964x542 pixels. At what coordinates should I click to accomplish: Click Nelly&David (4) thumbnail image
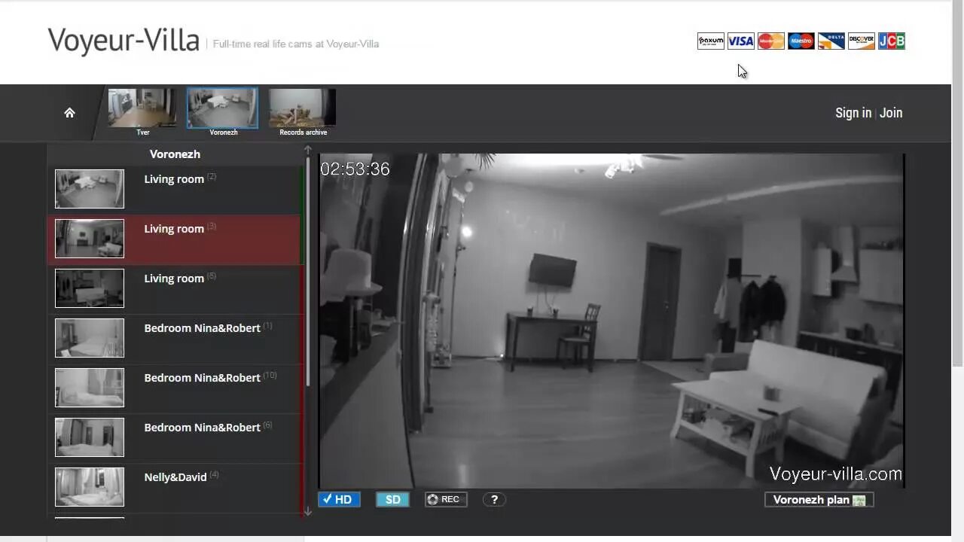click(90, 487)
